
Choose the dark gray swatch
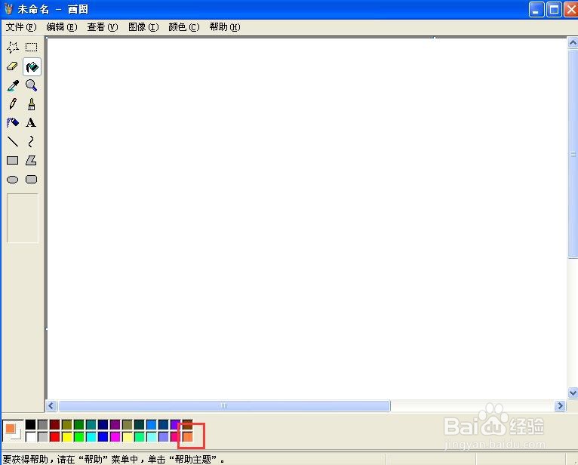coord(43,425)
